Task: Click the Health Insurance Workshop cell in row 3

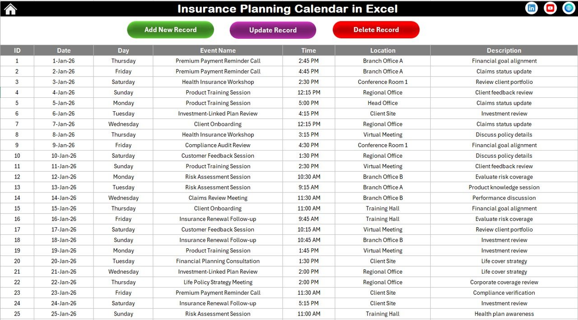Action: coord(218,82)
